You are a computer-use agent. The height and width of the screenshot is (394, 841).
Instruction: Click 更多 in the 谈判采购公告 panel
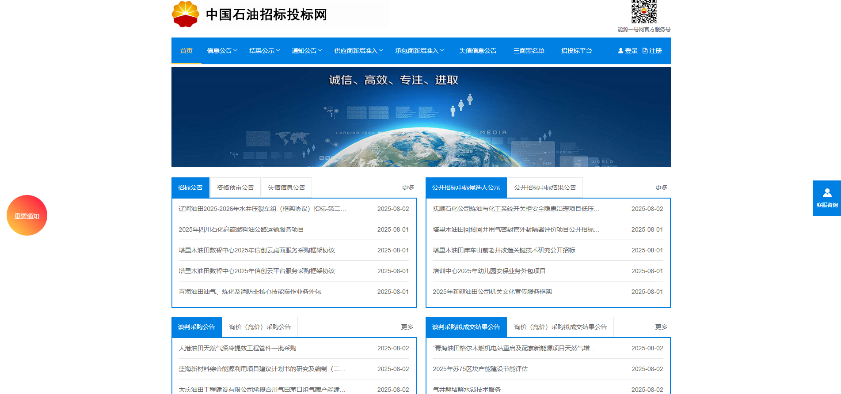click(x=407, y=327)
